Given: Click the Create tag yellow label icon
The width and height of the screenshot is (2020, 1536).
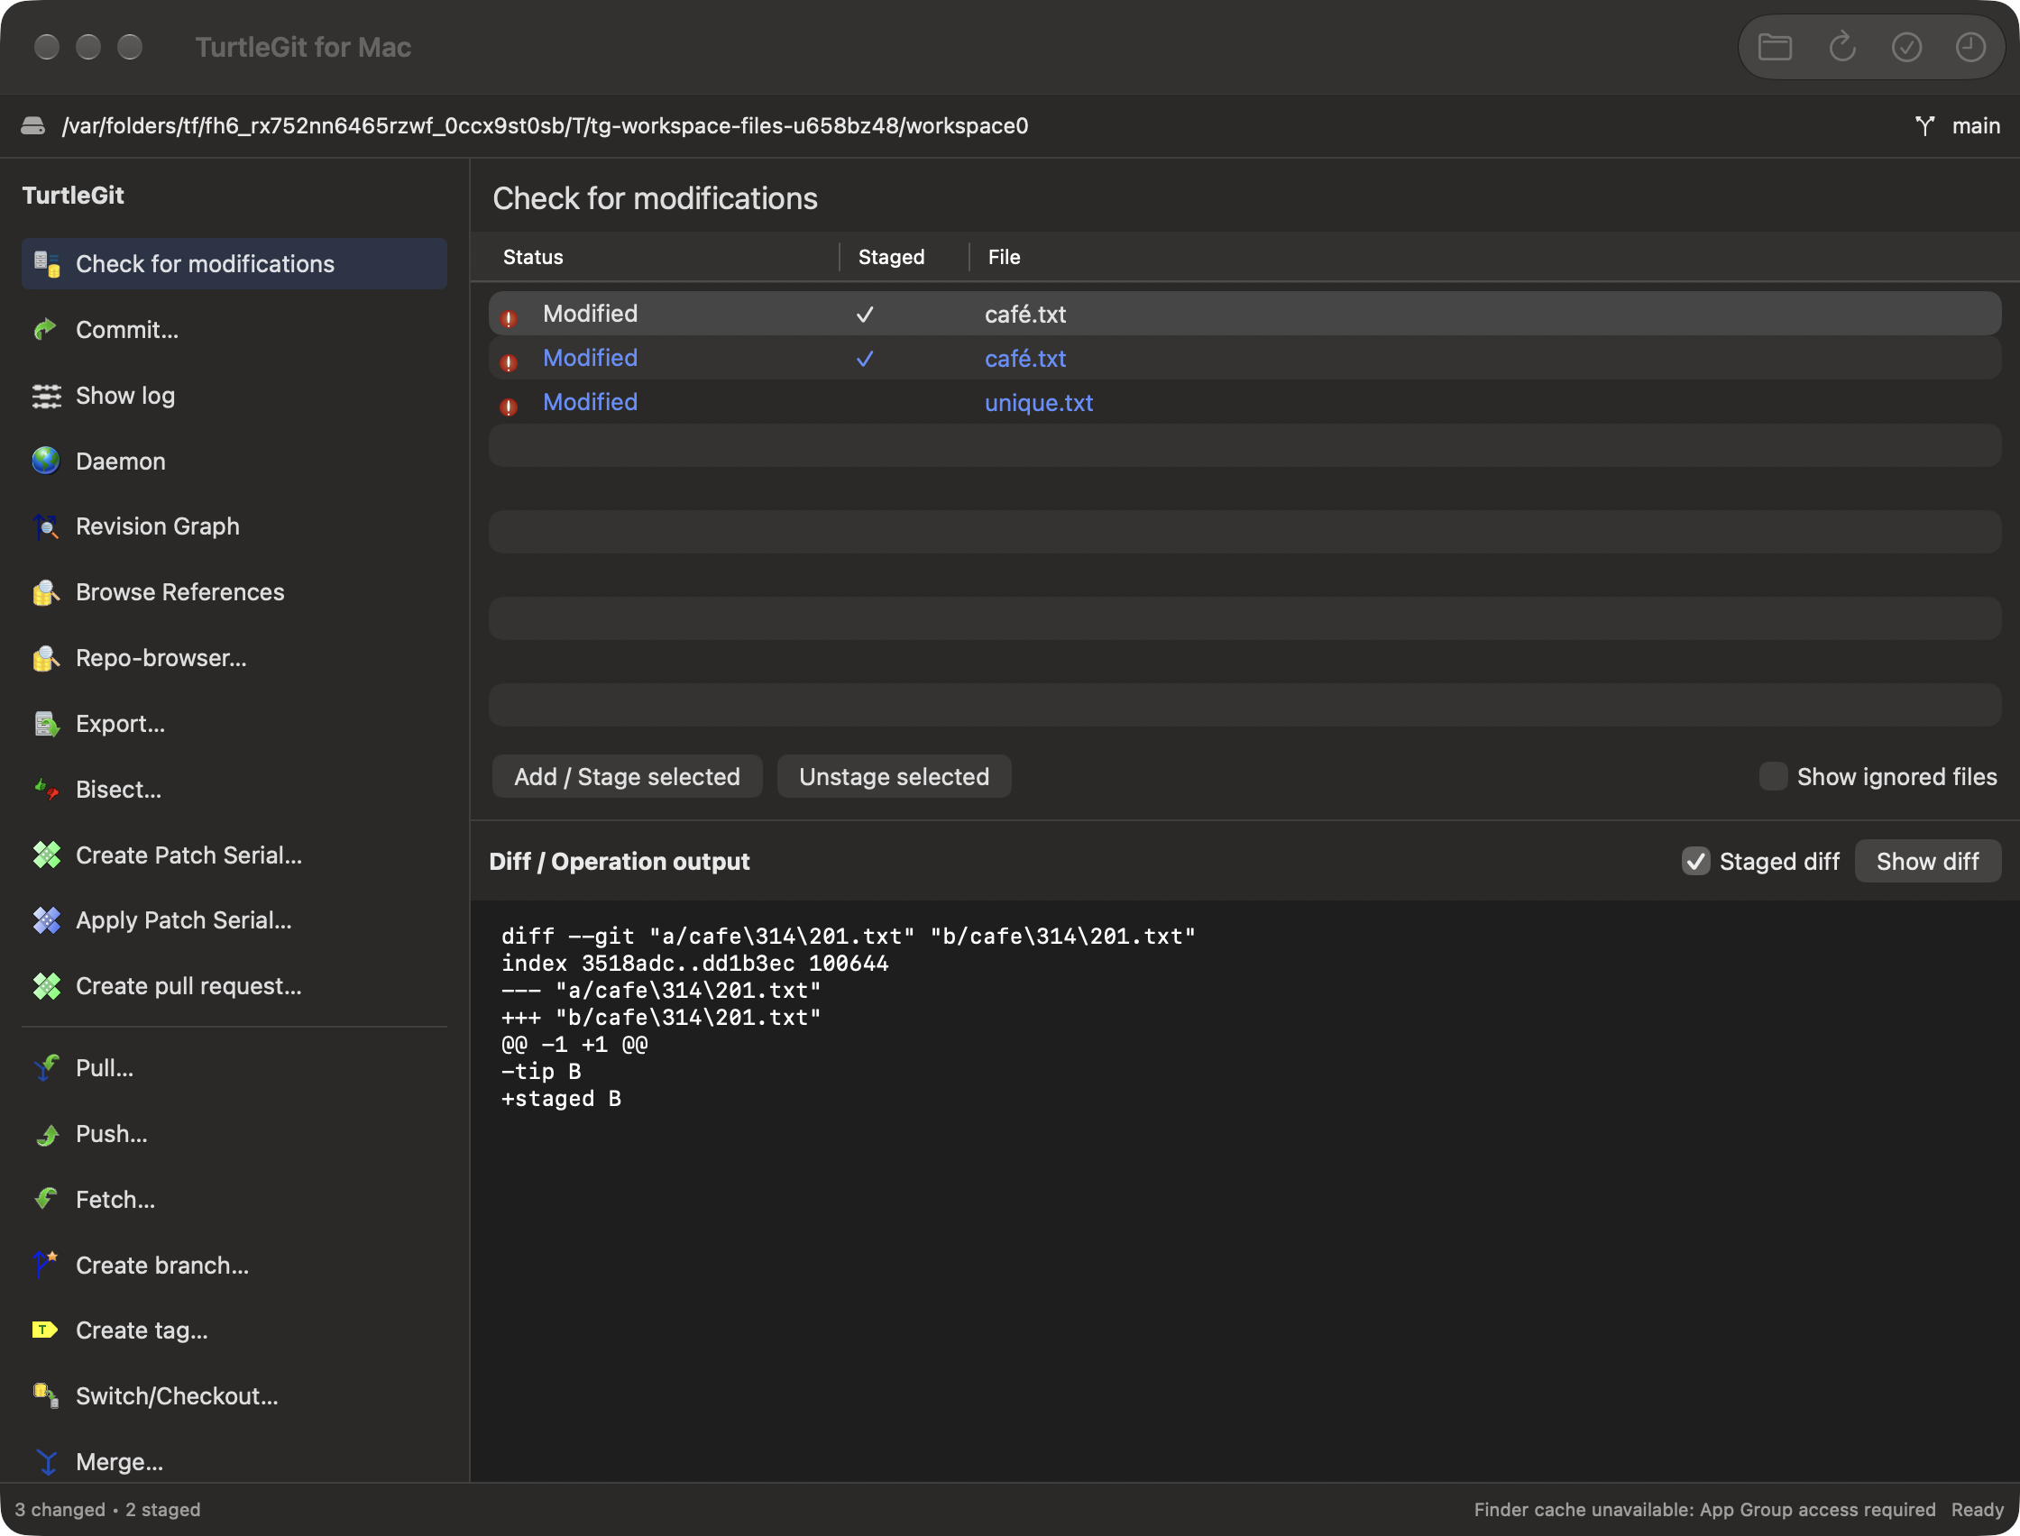Looking at the screenshot, I should [46, 1330].
